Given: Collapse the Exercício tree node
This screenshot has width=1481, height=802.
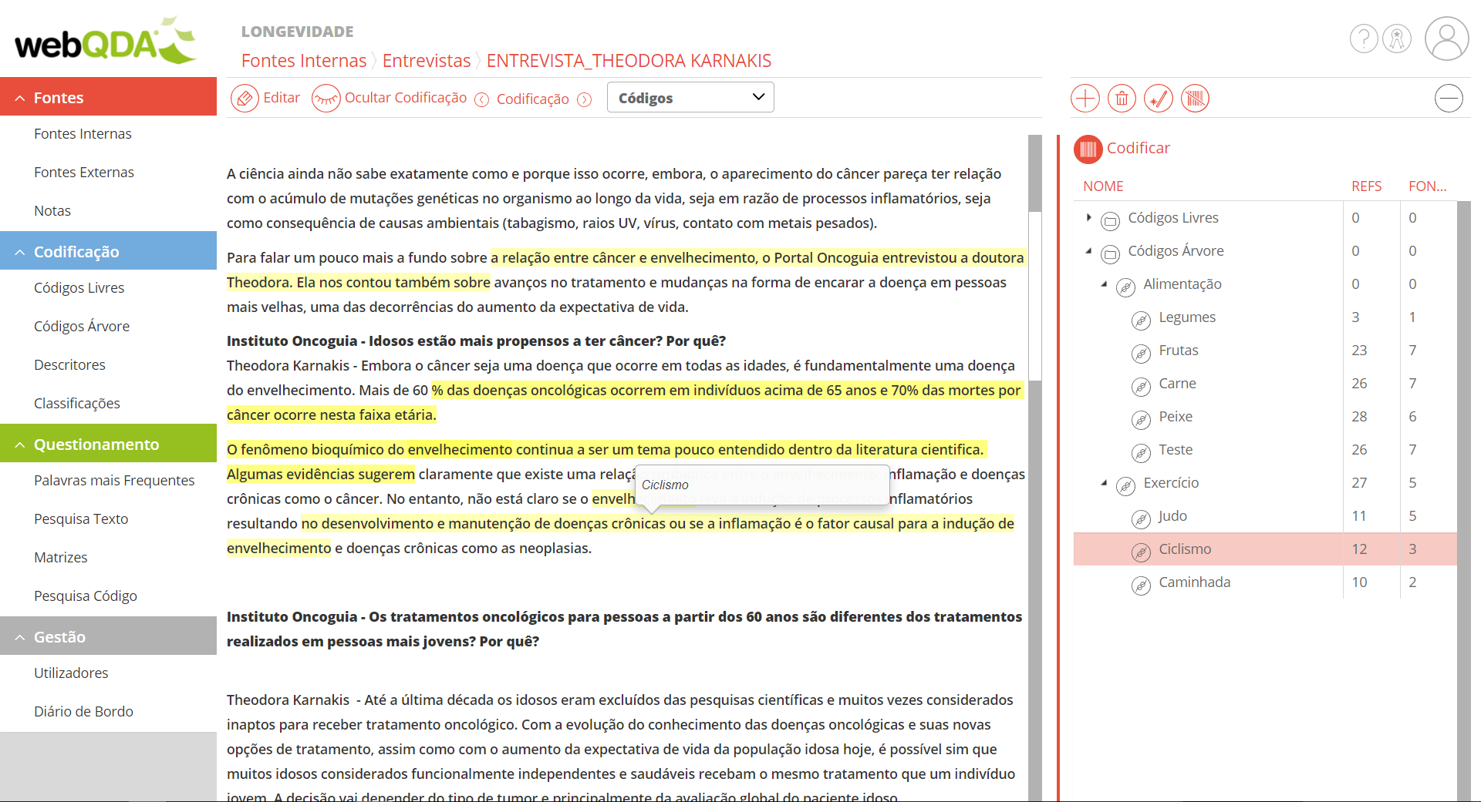Looking at the screenshot, I should point(1104,482).
